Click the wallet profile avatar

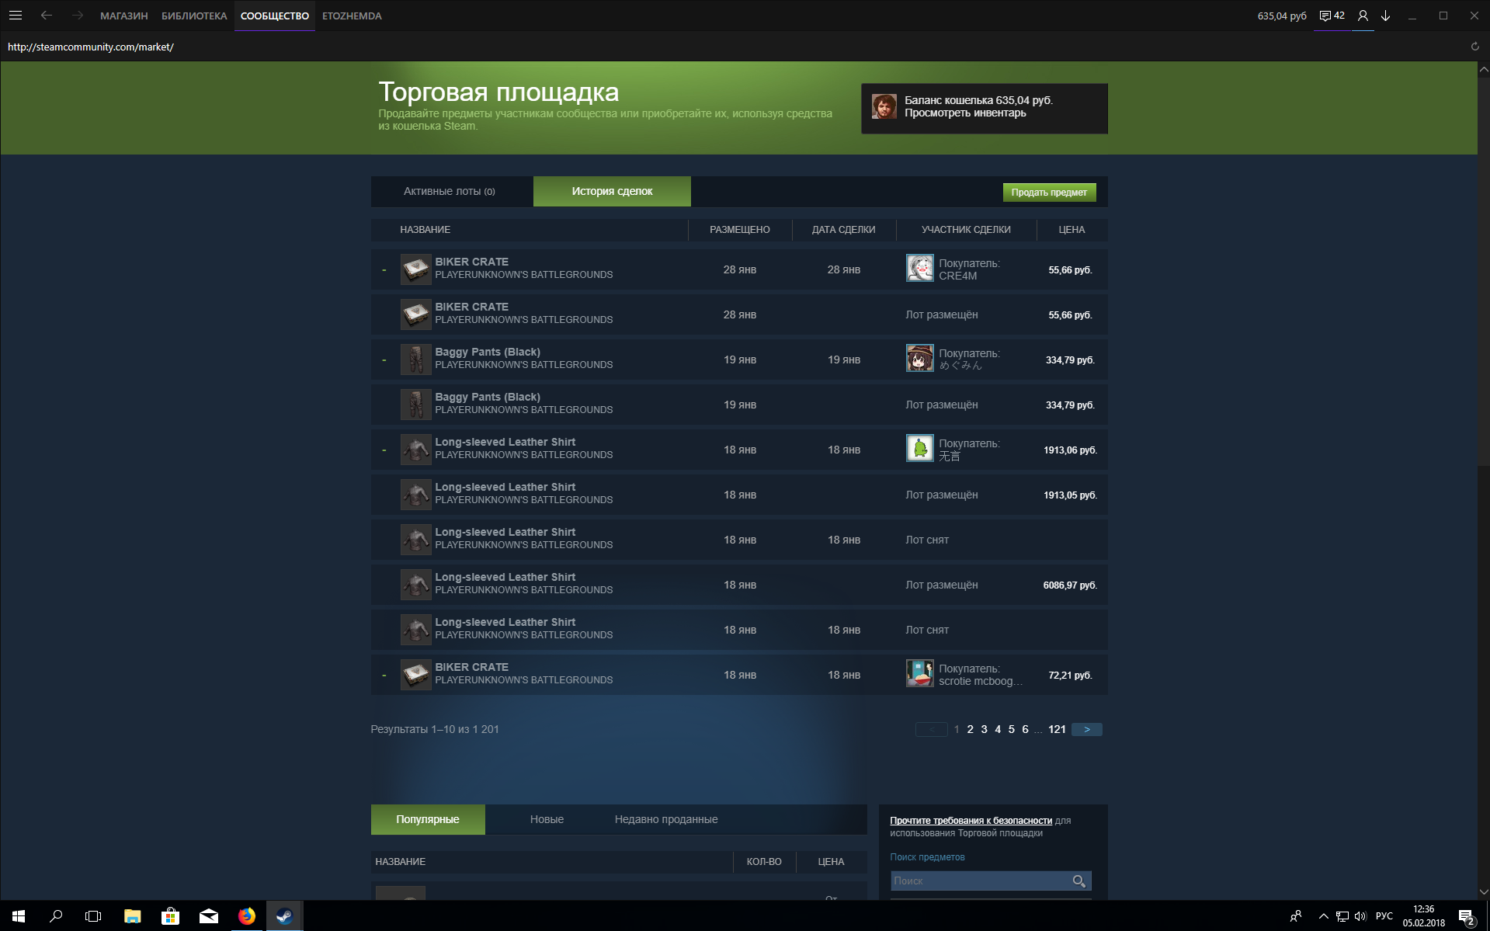884,106
